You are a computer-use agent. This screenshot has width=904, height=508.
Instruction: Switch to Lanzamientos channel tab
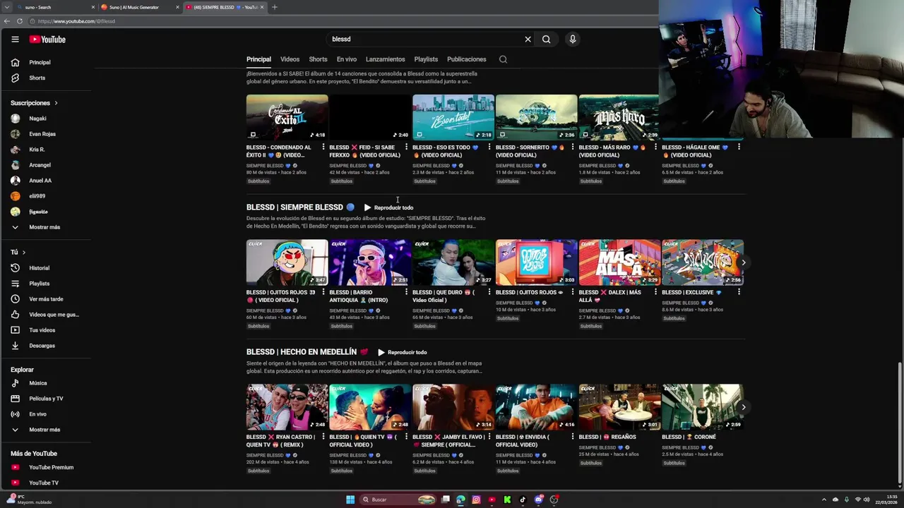click(x=385, y=59)
